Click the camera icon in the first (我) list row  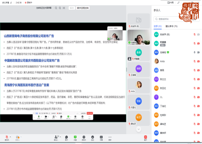point(199,35)
